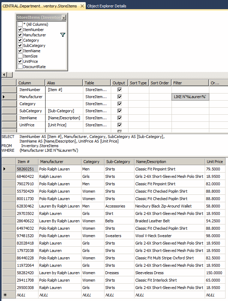Uncheck SubCategory in the StoreItems table box
This screenshot has height=301, width=228.
20,46
